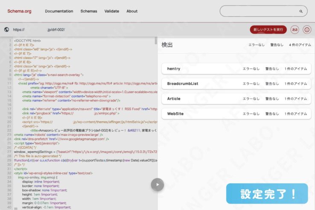Image resolution: width=315 pixels, height=210 pixels.
Task: Click the title tag code line
Action: coord(93,131)
